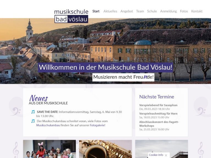Open the Angebot navigation entry
Screen dimensions: 211x158
click(127, 11)
